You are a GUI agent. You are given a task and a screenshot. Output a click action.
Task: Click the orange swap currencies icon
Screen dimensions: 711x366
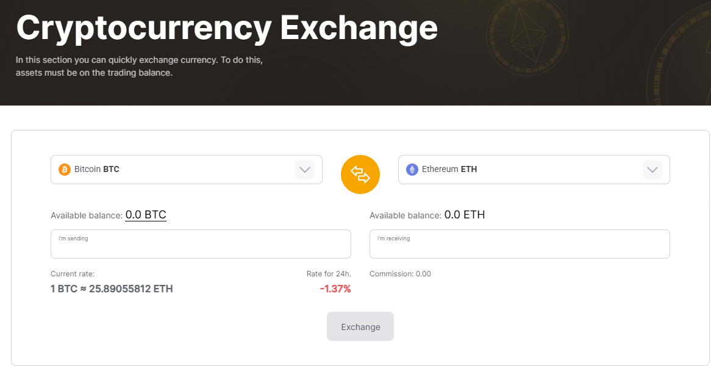(x=360, y=174)
